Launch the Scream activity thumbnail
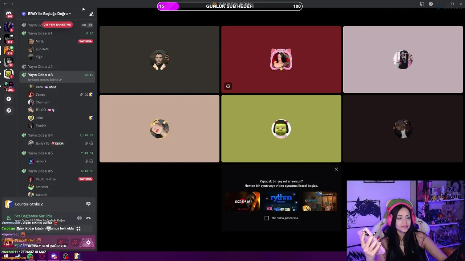 pos(243,201)
